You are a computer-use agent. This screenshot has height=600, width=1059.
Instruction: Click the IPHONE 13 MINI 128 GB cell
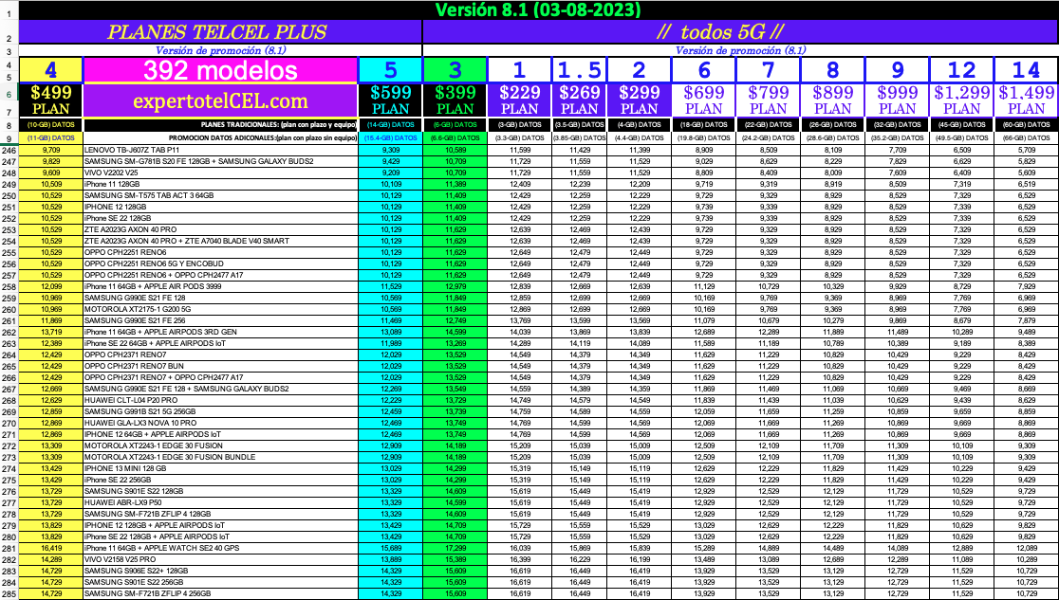click(220, 468)
